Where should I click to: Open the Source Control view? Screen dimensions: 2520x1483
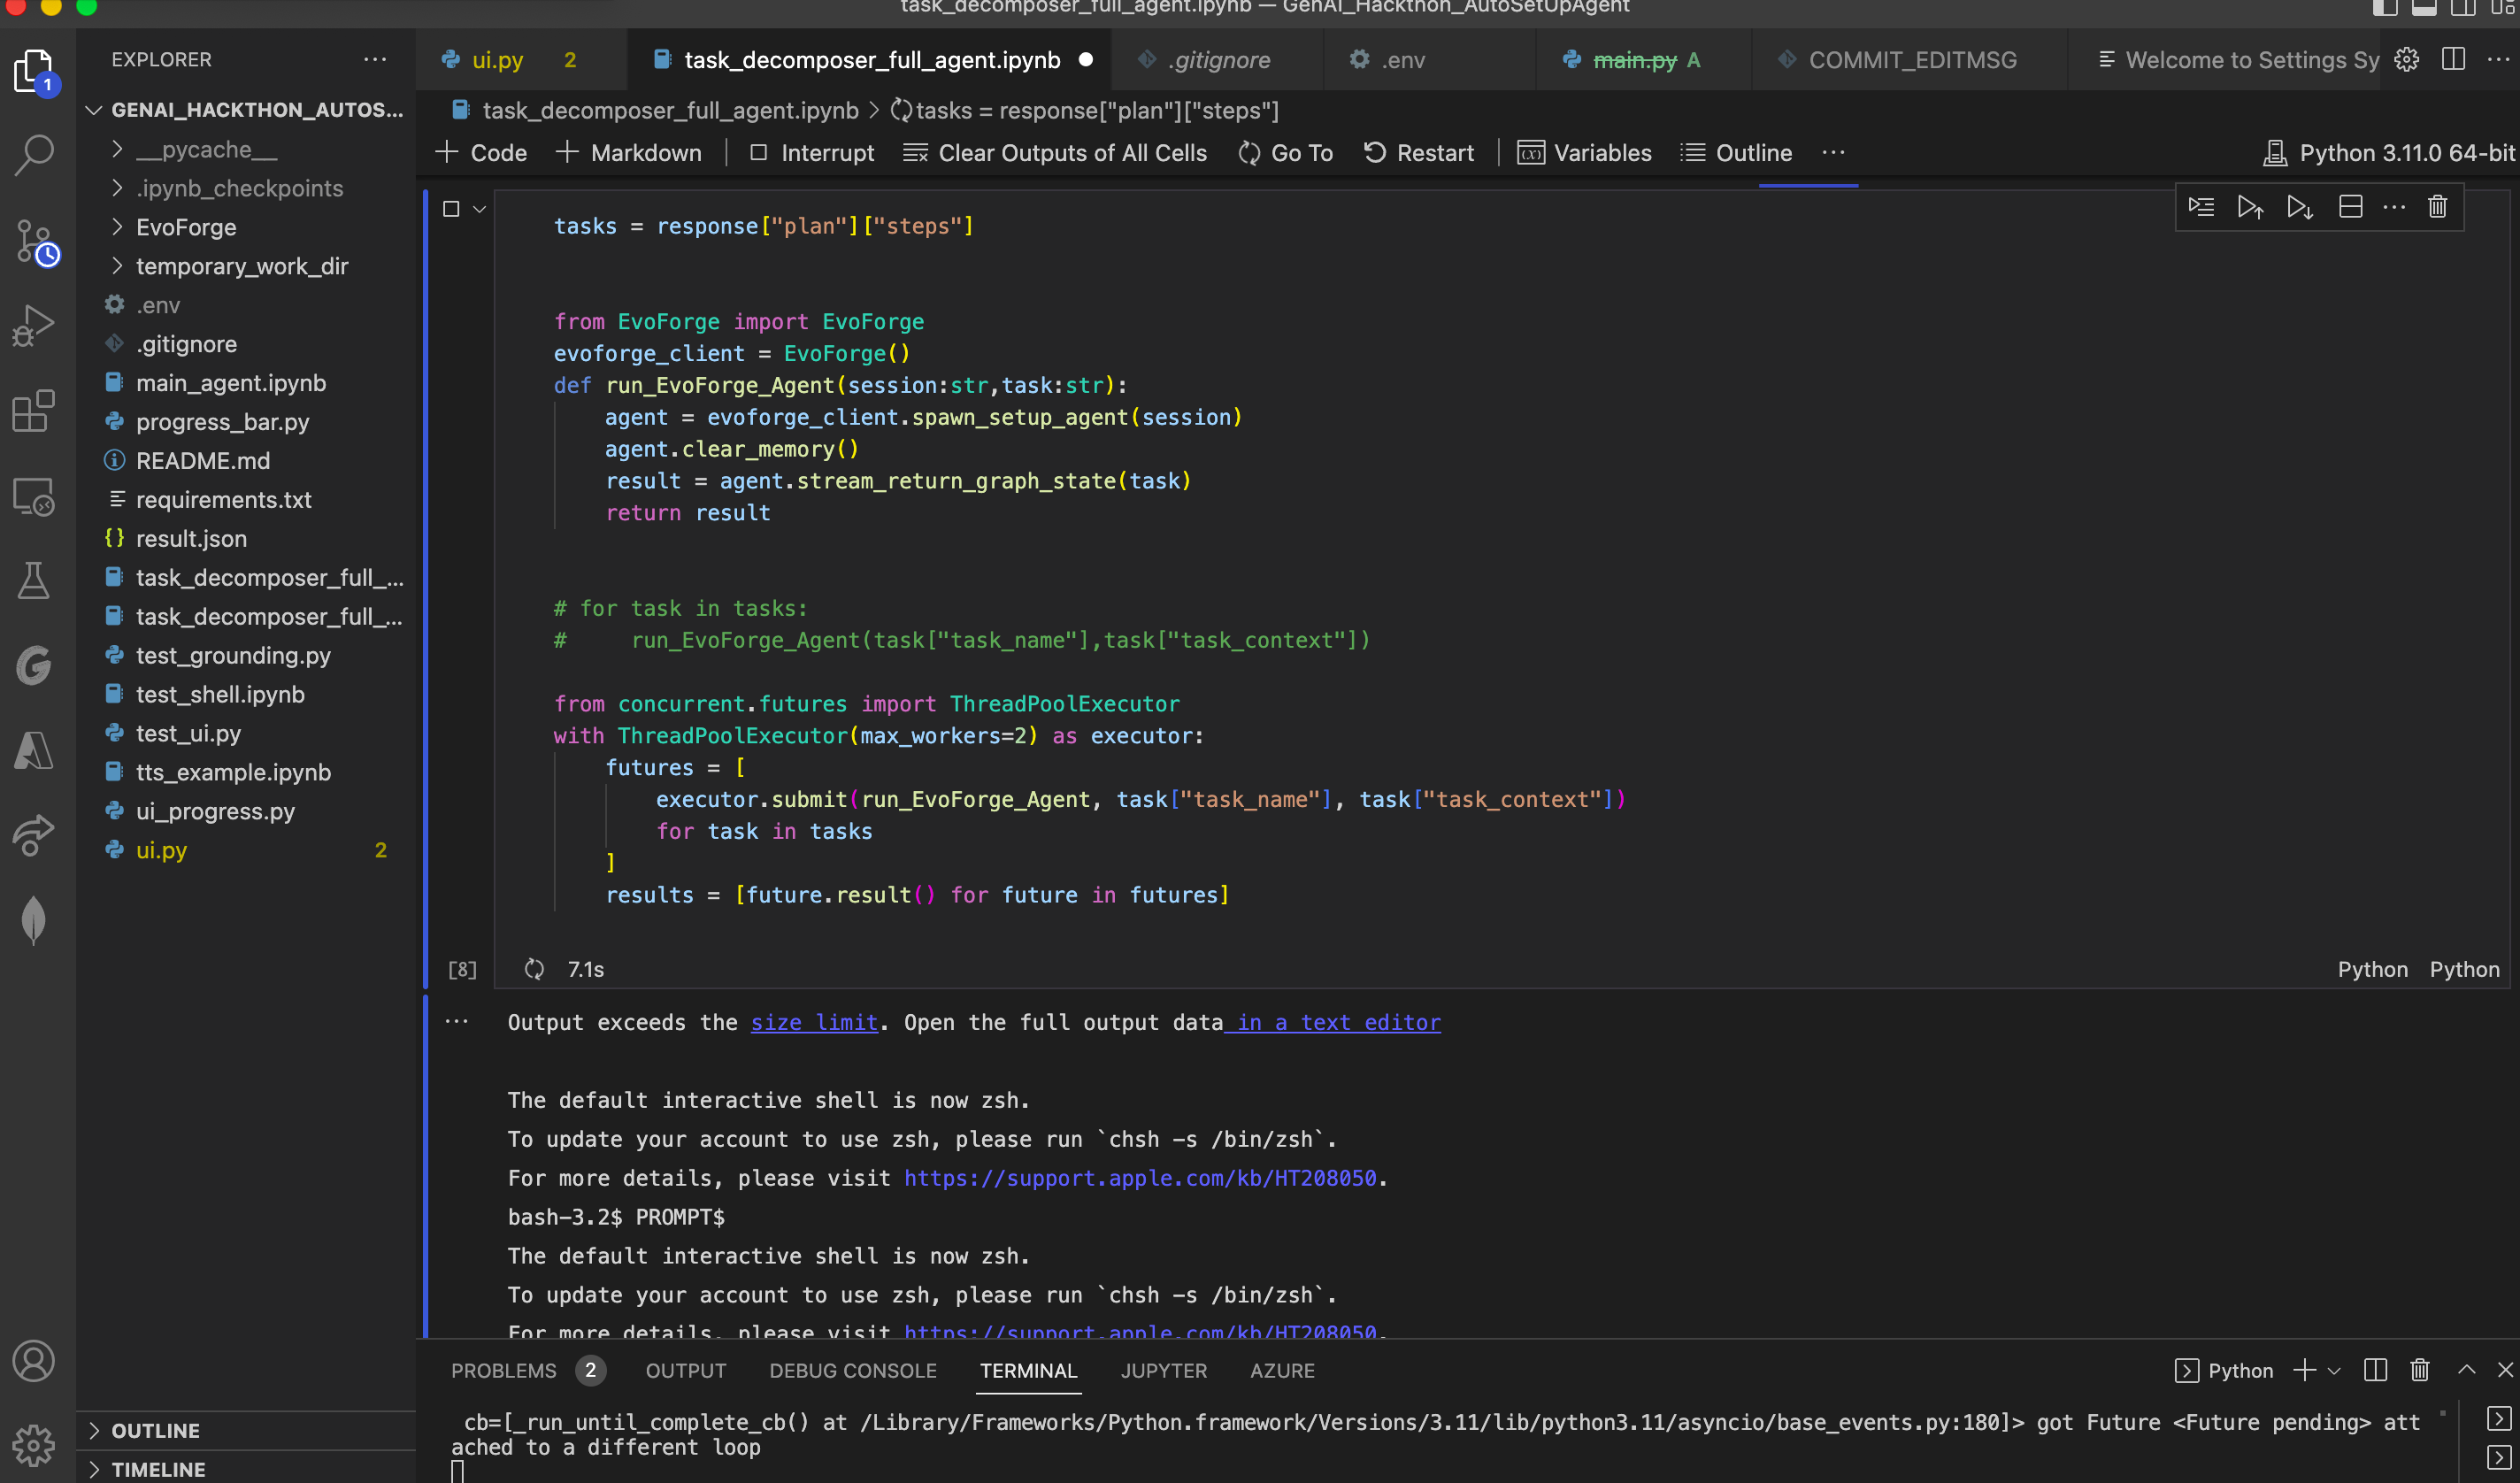[x=34, y=241]
